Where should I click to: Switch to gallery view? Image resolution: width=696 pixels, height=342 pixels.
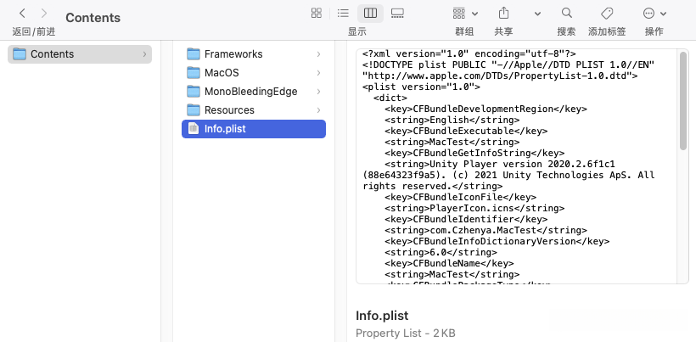point(397,14)
